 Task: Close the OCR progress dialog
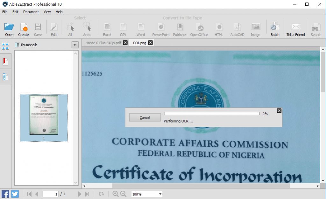(x=279, y=110)
